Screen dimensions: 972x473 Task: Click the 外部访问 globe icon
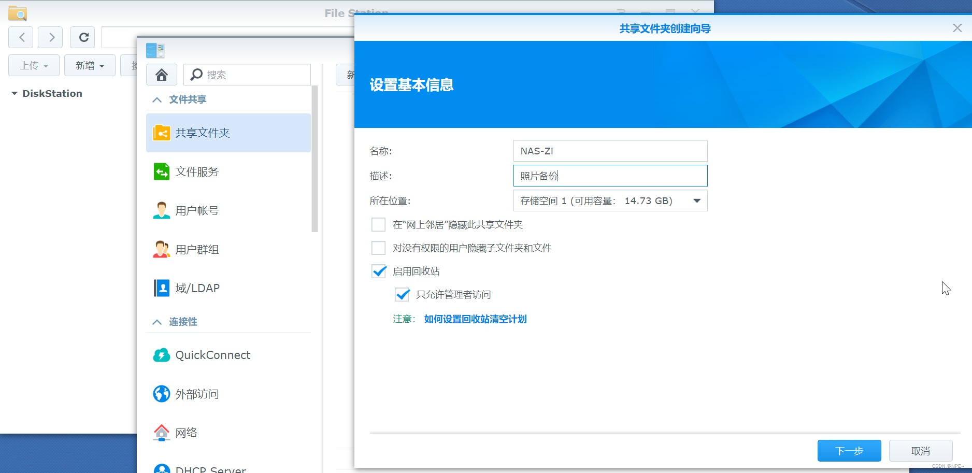[162, 394]
